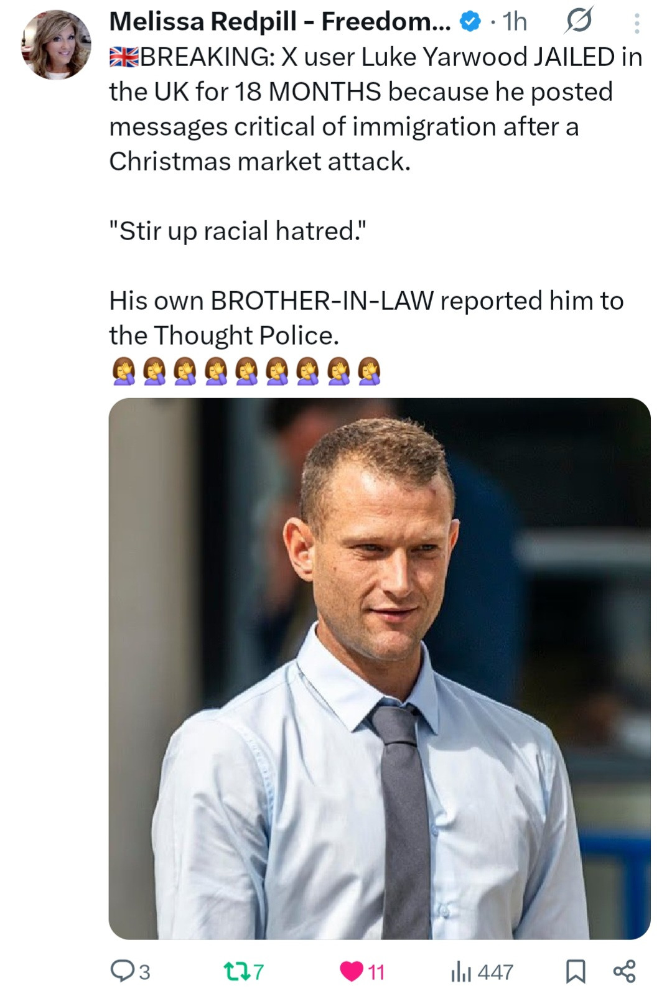The width and height of the screenshot is (672, 1001).
Task: Open Melissa Redpill's profile picture
Action: pos(56,45)
